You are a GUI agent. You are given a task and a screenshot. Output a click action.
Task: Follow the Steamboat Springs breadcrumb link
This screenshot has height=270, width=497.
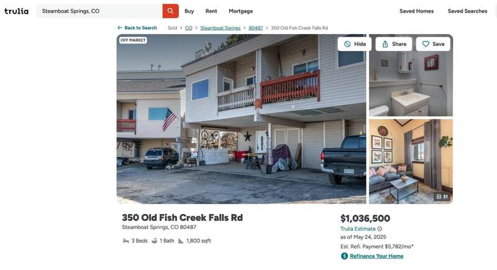(x=221, y=28)
